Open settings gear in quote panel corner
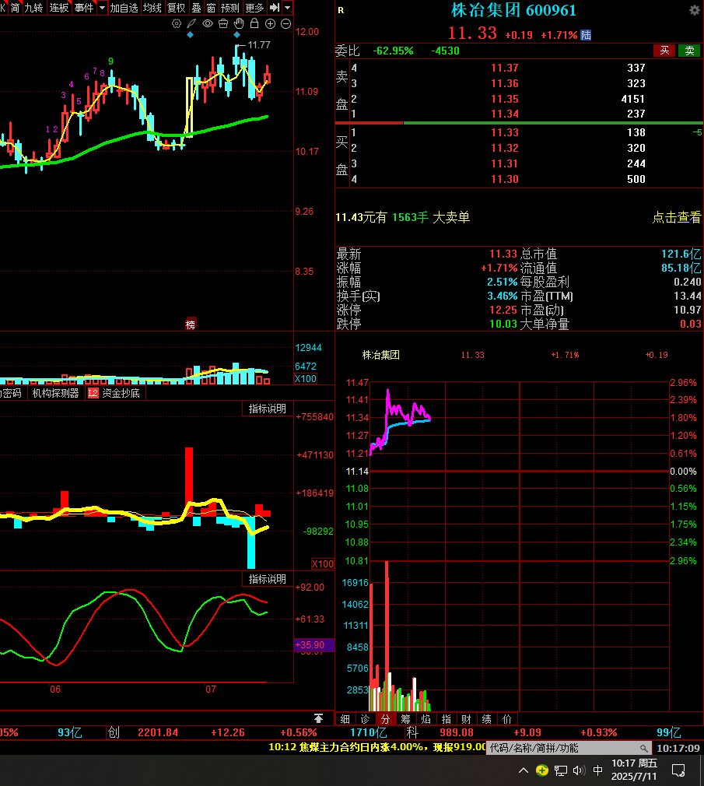This screenshot has width=704, height=786. coord(695,10)
